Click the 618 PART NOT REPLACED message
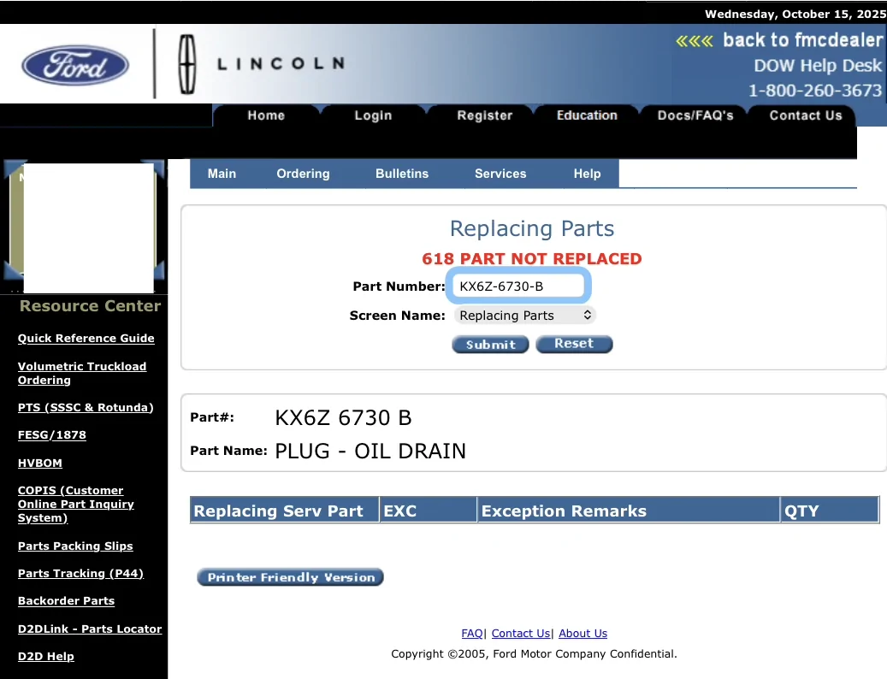This screenshot has height=679, width=887. point(532,259)
